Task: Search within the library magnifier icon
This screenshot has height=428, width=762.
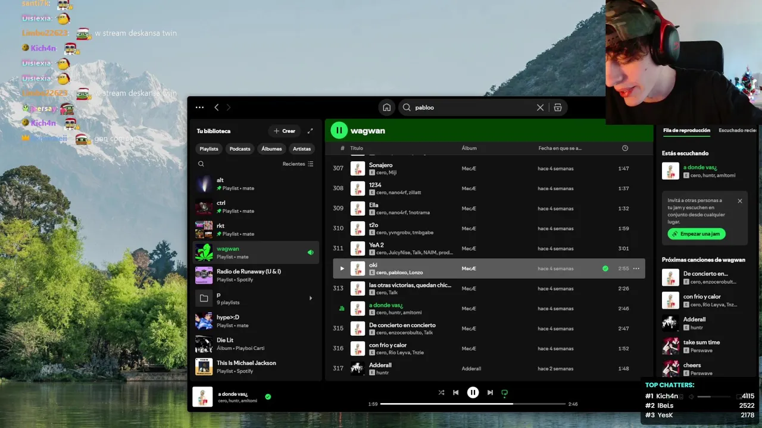Action: (201, 164)
